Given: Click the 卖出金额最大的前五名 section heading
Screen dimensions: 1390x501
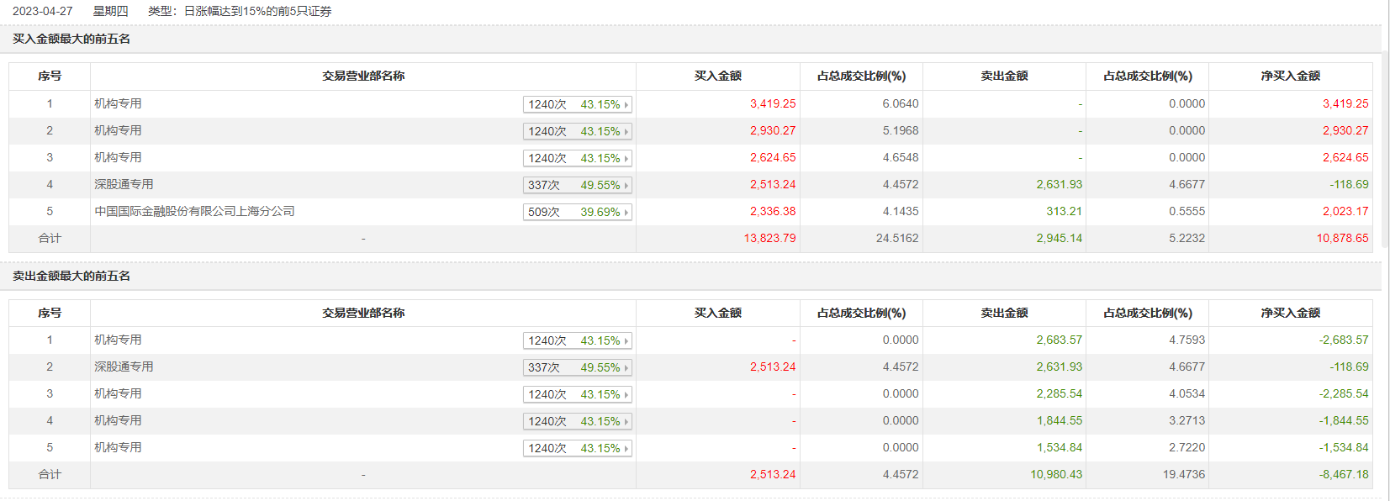Looking at the screenshot, I should pyautogui.click(x=71, y=276).
